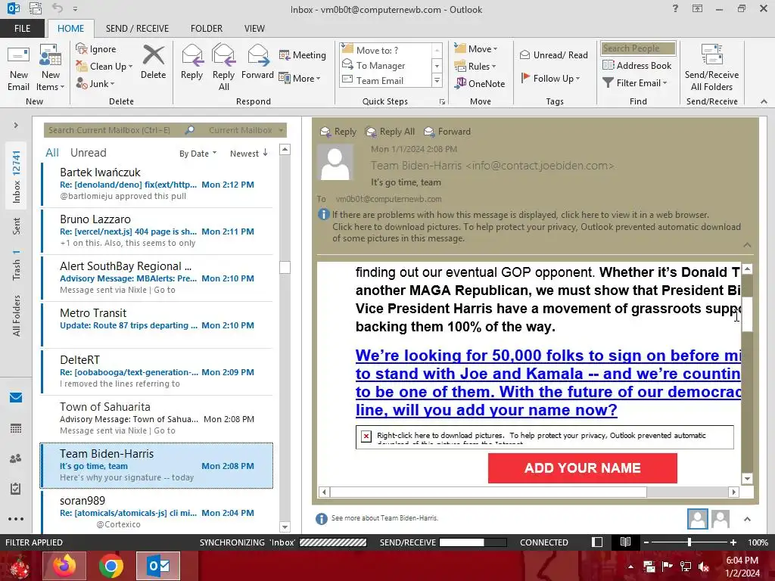Show Unread messages only
This screenshot has height=581, width=775.
[88, 153]
